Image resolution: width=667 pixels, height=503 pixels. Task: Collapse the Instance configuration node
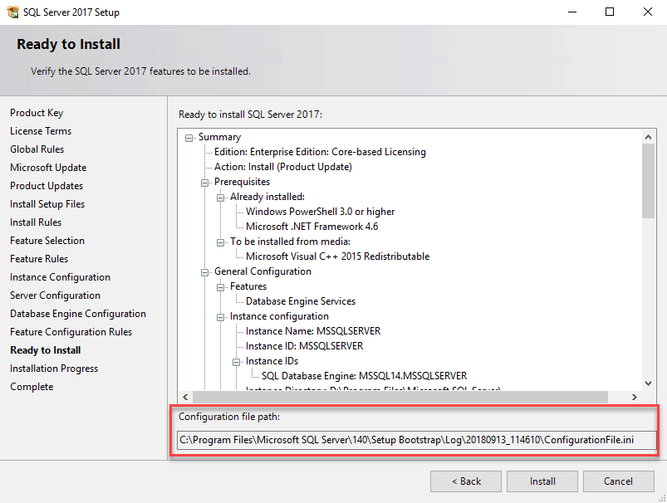(220, 317)
